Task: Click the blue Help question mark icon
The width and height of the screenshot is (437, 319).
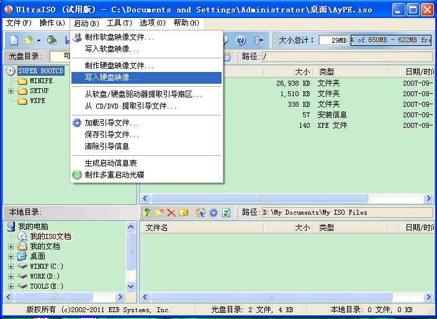Action: [241, 40]
